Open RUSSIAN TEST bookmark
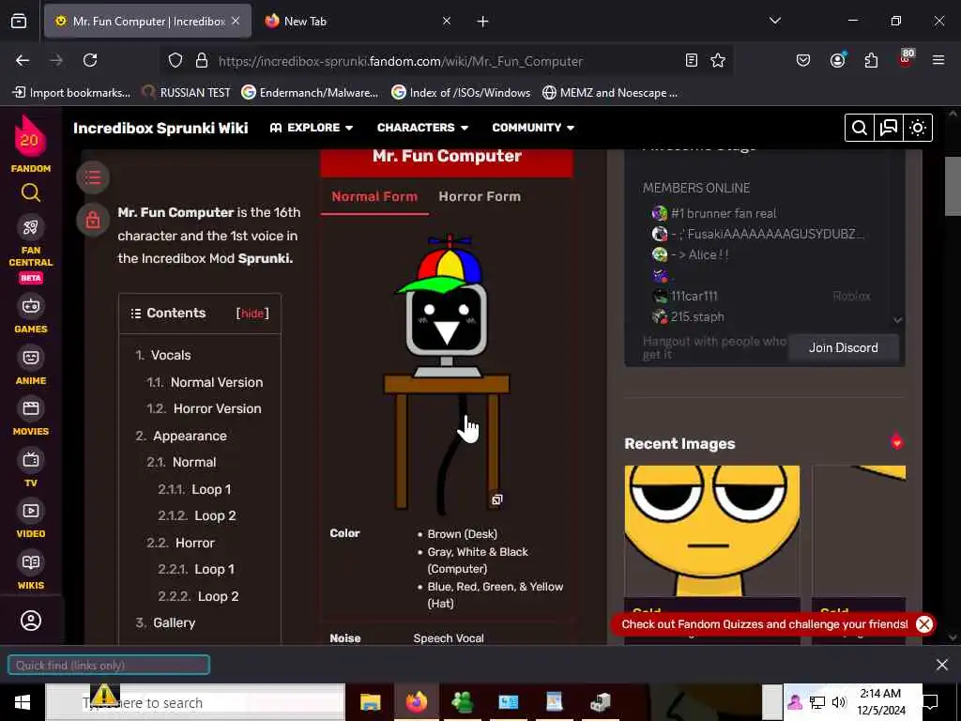 (187, 93)
